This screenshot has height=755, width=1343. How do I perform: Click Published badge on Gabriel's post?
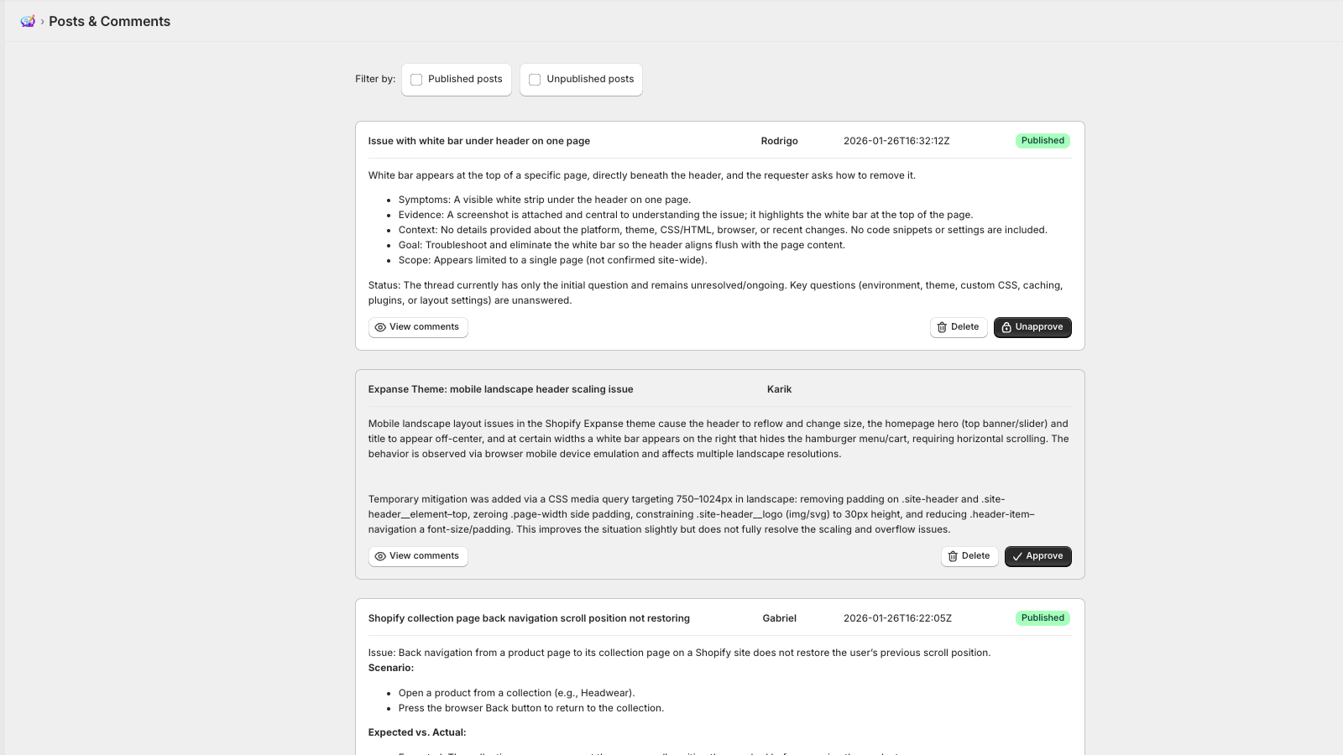(x=1043, y=618)
